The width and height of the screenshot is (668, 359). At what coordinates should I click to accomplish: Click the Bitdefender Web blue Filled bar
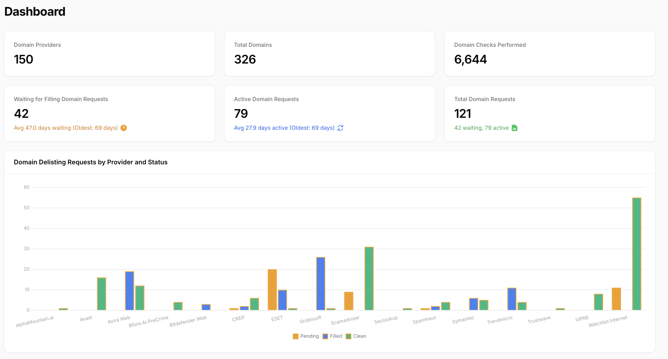(206, 307)
